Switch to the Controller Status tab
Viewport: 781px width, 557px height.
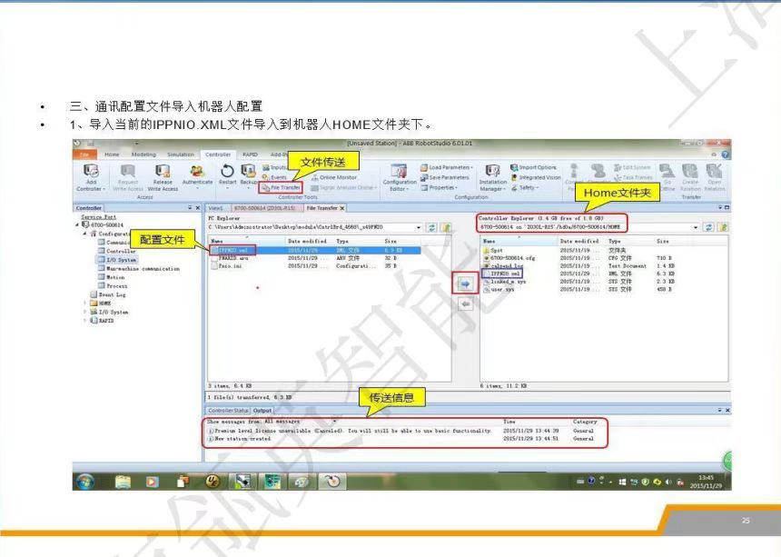pyautogui.click(x=228, y=411)
